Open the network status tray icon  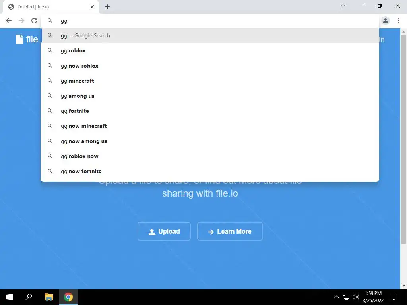pyautogui.click(x=346, y=297)
